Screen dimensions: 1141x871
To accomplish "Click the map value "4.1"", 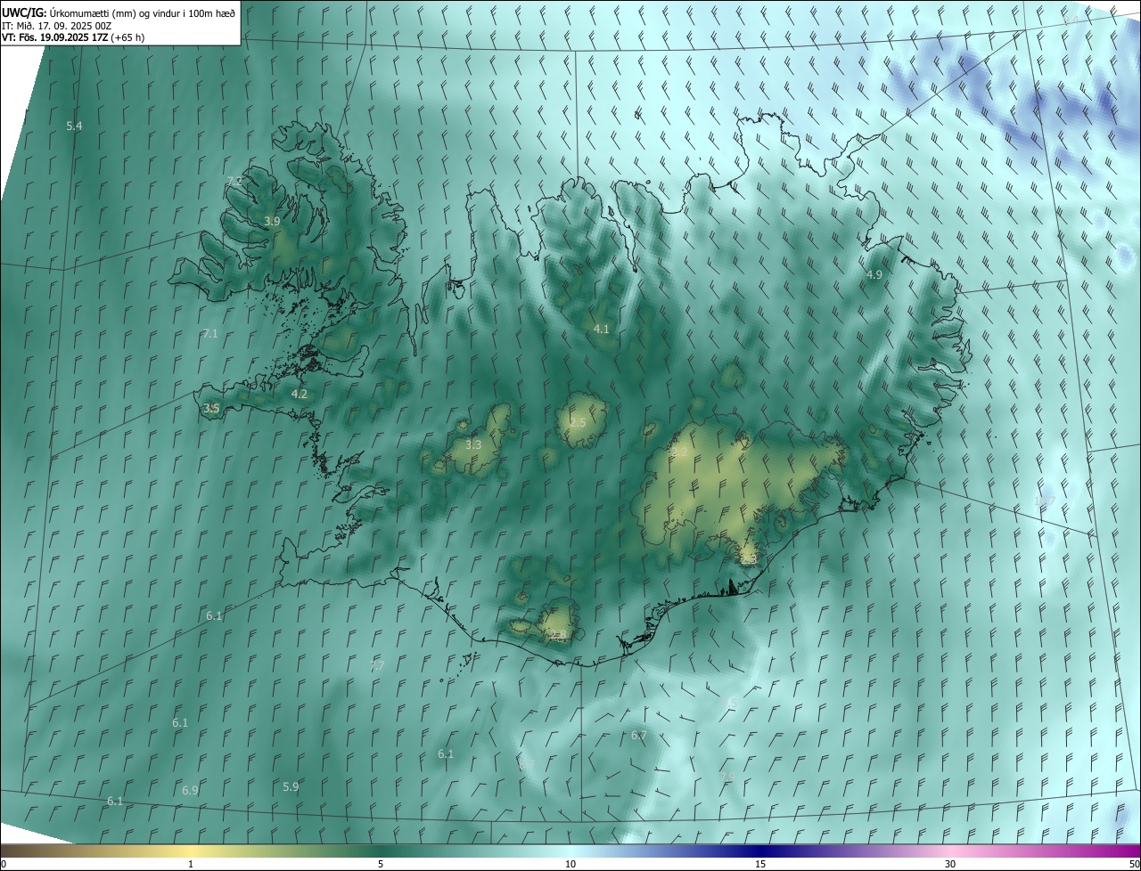I will [x=602, y=329].
